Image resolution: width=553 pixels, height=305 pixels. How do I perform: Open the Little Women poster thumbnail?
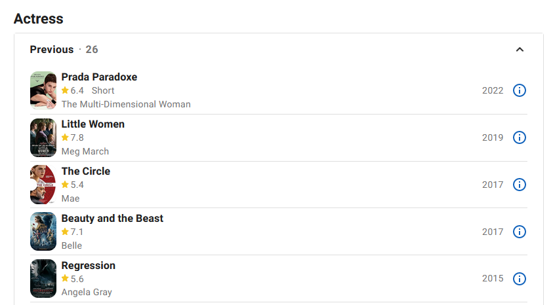point(43,137)
